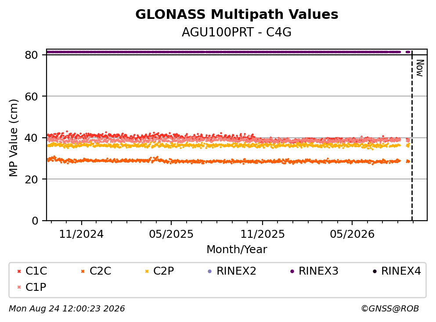Screen dimensions: 436x322
Task: Click the Now dashed vertical line
Action: click(412, 135)
